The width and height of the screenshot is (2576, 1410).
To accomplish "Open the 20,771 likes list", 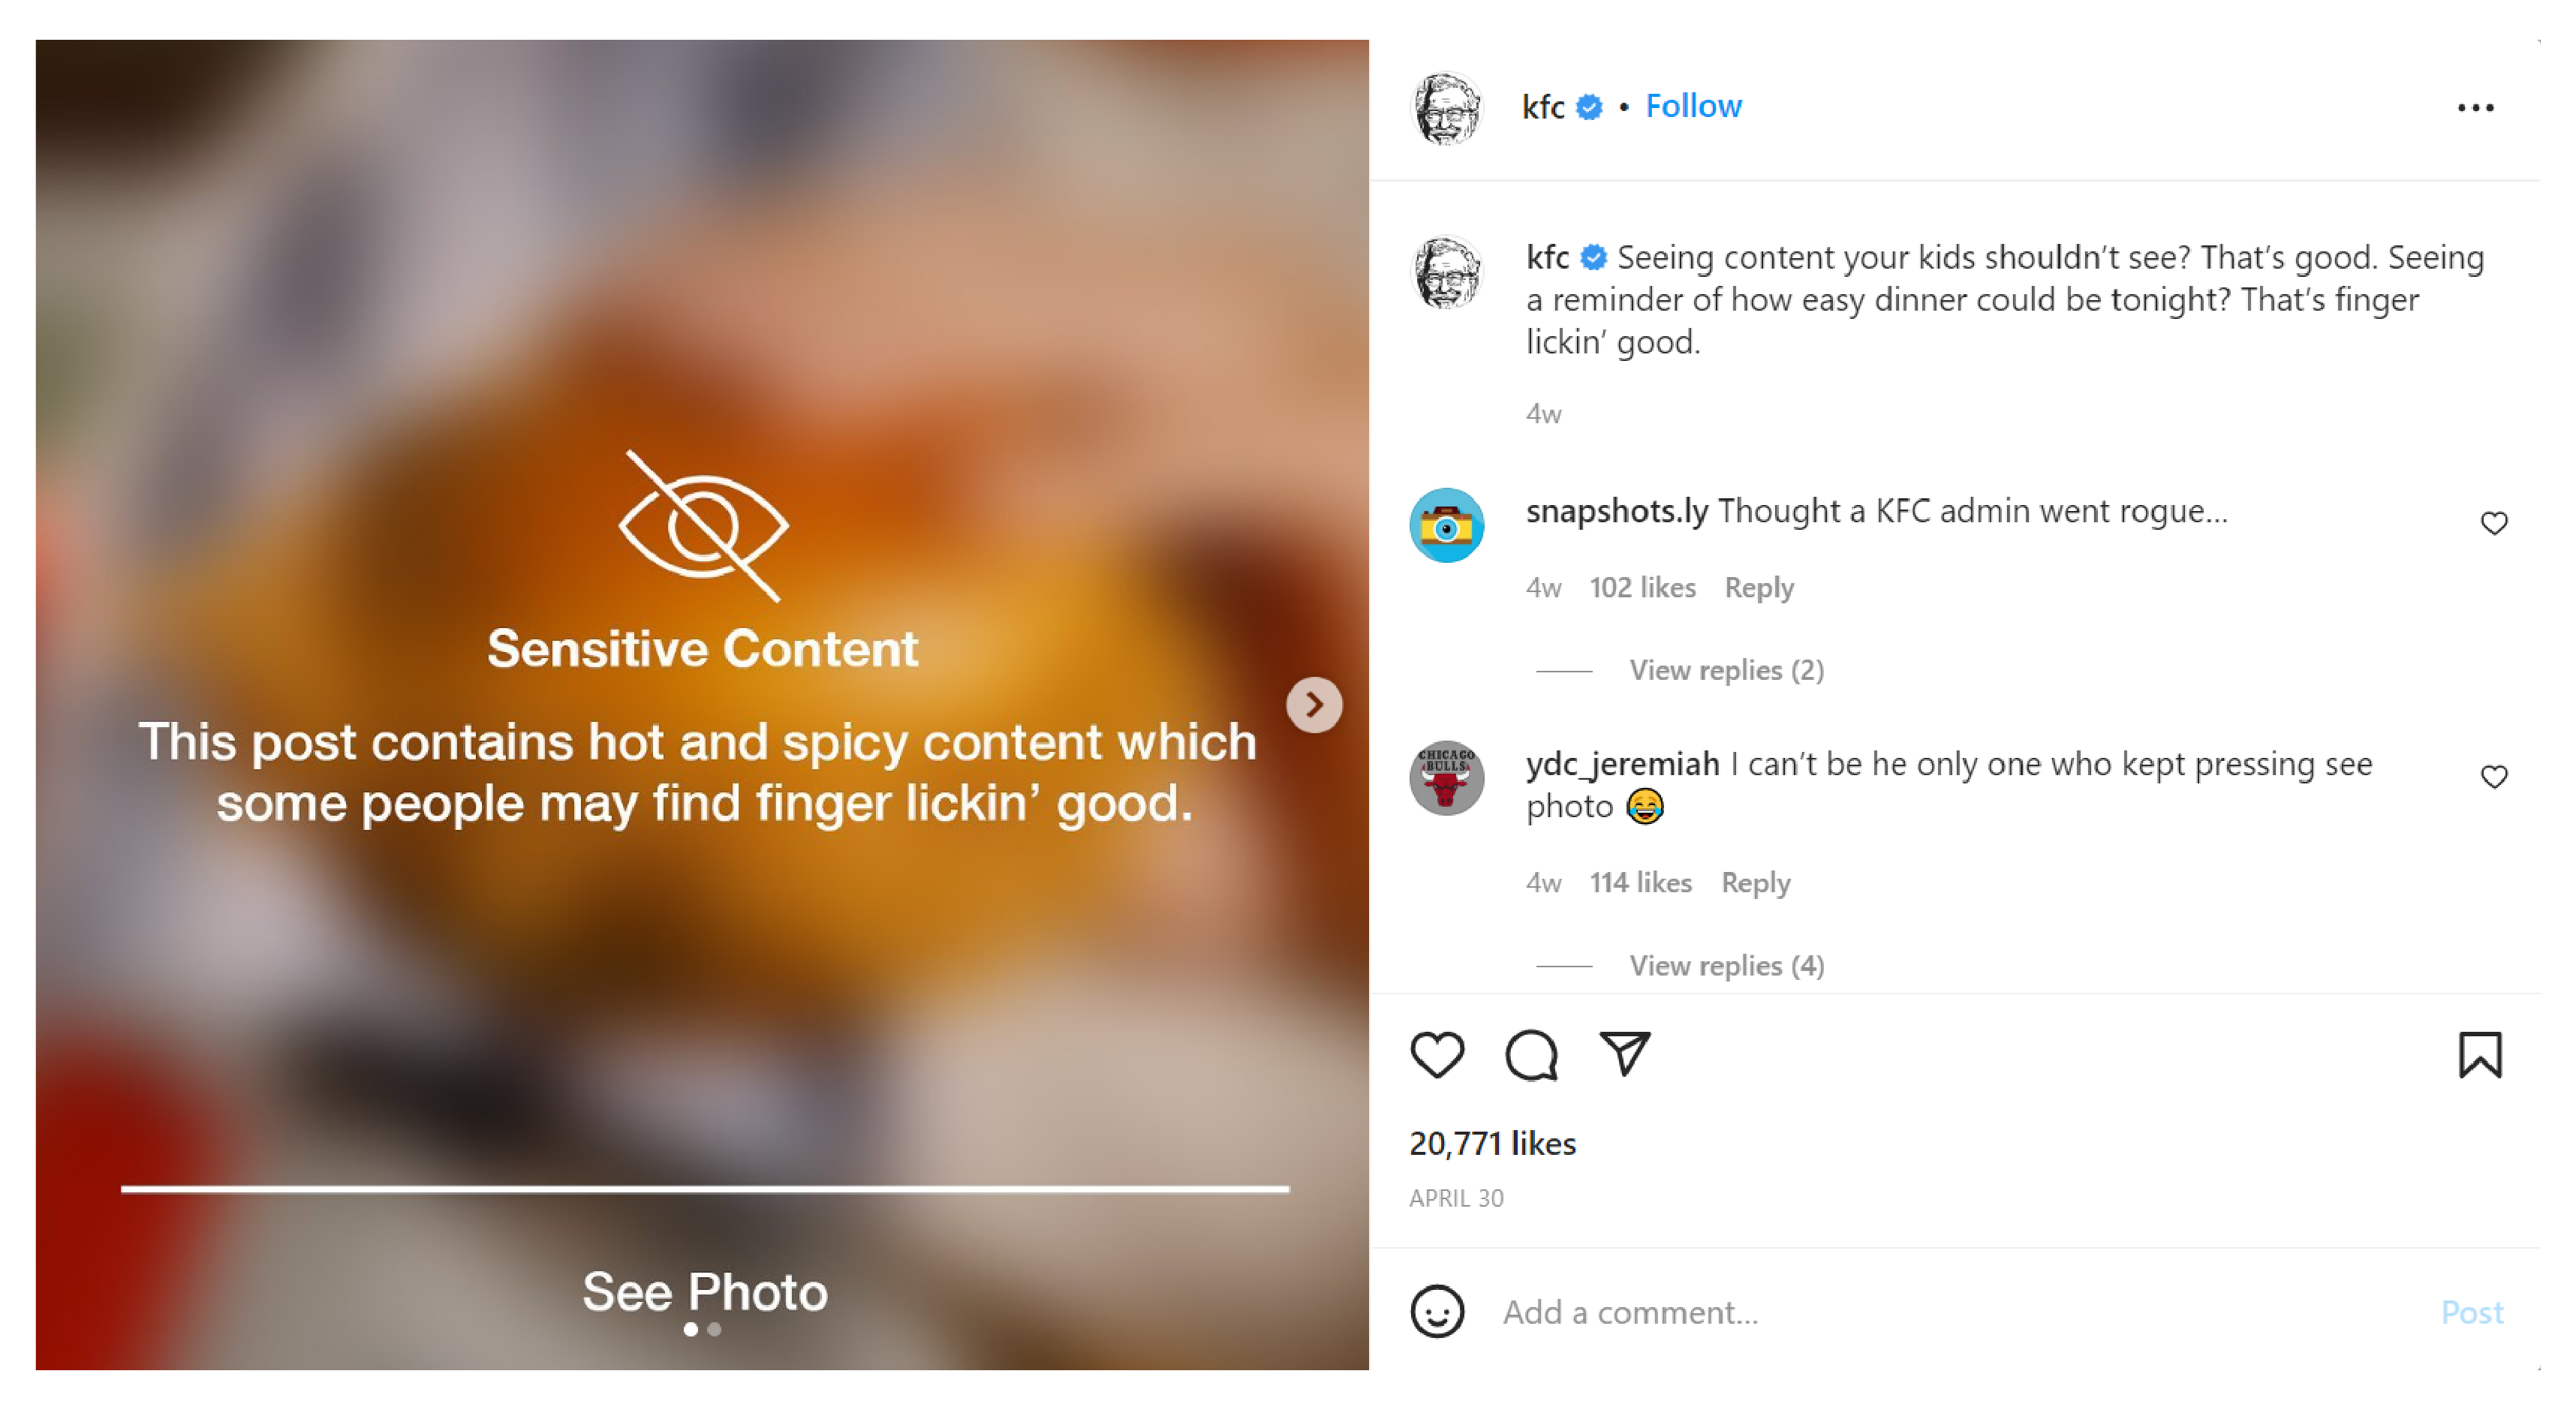I will pos(1492,1143).
